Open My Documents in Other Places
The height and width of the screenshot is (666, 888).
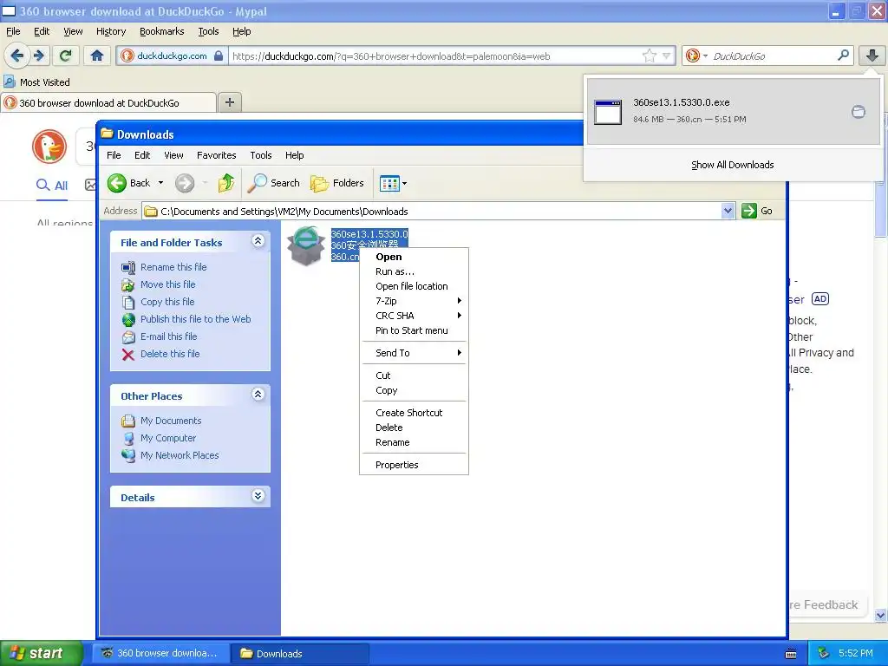[x=171, y=421]
